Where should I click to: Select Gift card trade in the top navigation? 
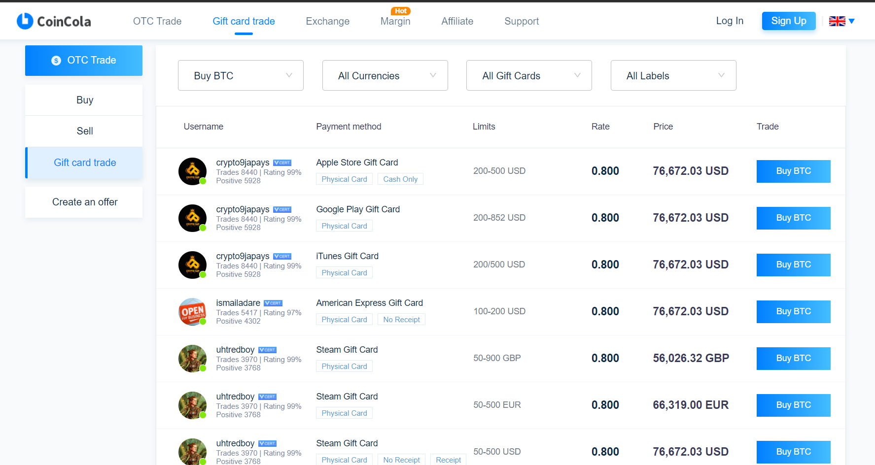pos(244,21)
